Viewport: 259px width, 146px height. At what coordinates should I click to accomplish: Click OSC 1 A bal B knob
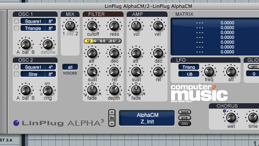click(x=26, y=44)
